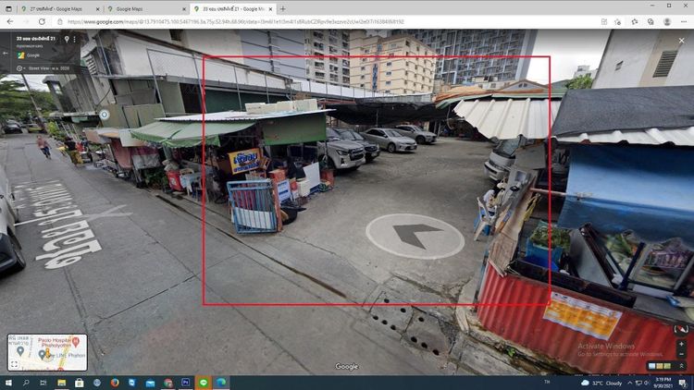
Task: Close the middle Google Maps tab
Action: pyautogui.click(x=184, y=9)
